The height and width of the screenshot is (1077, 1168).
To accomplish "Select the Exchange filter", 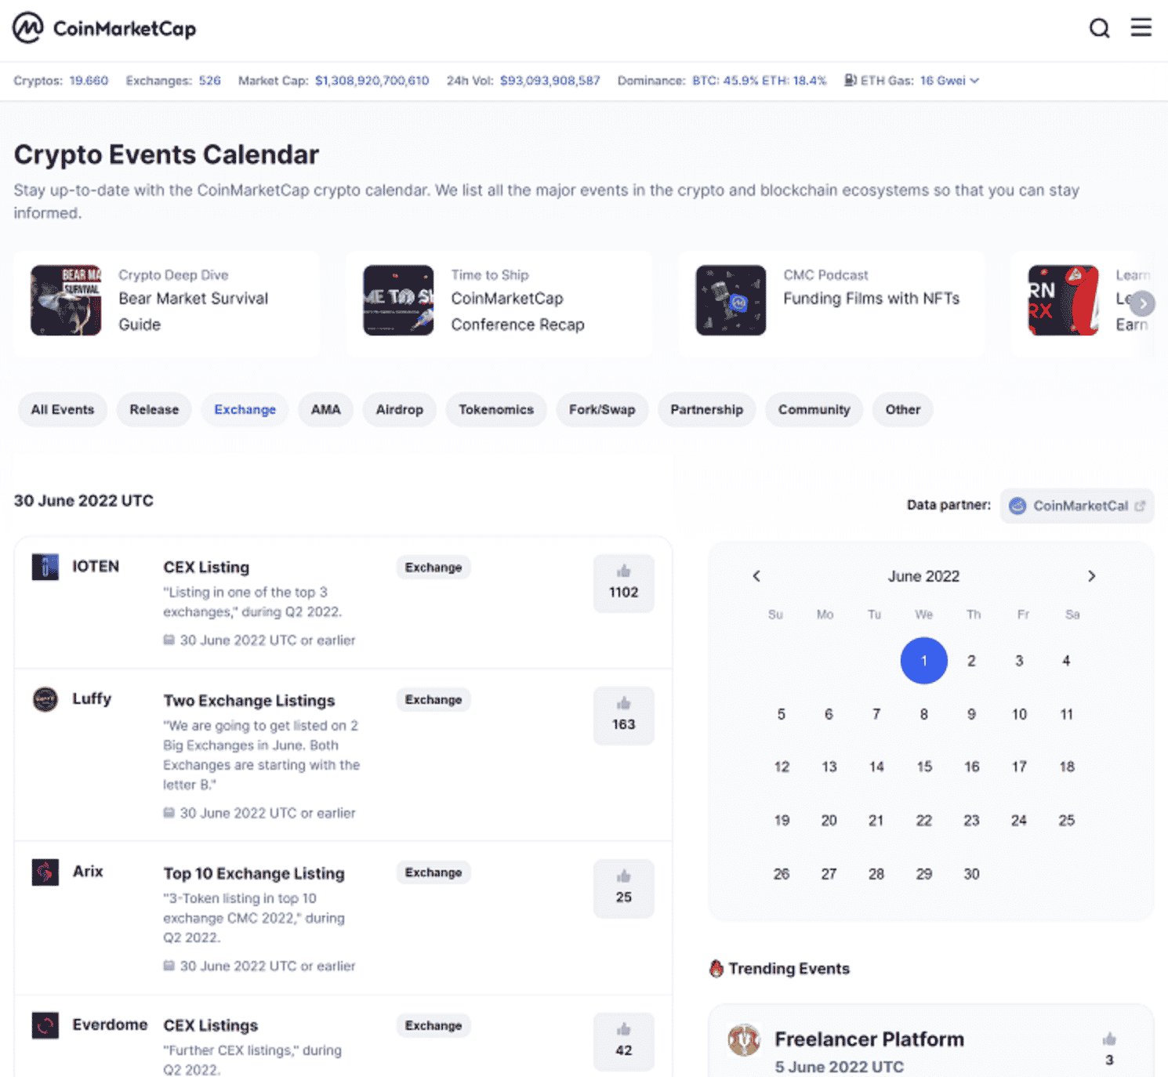I will 245,410.
